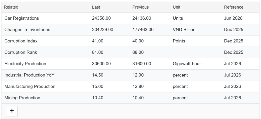Click the Reference column header
The width and height of the screenshot is (261, 119).
234,7
